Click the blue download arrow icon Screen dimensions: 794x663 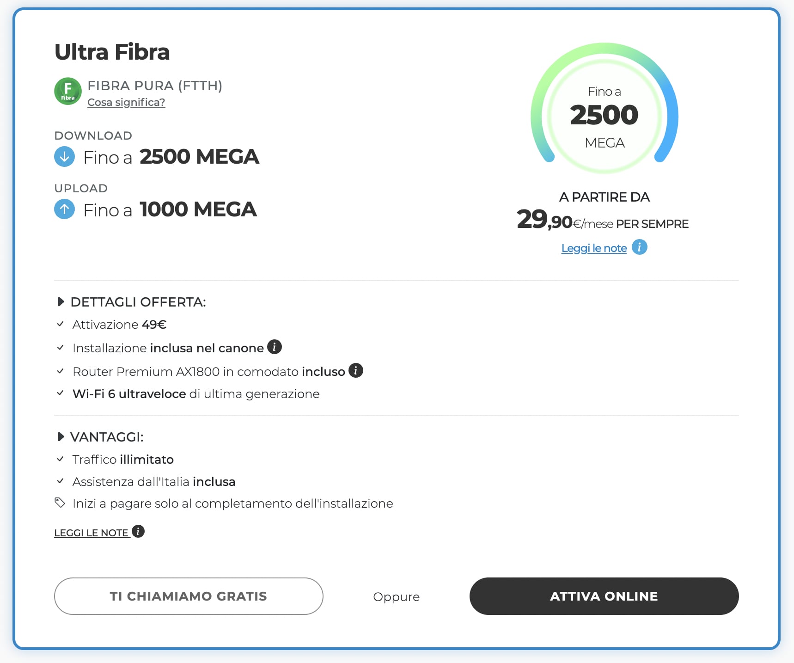point(65,156)
